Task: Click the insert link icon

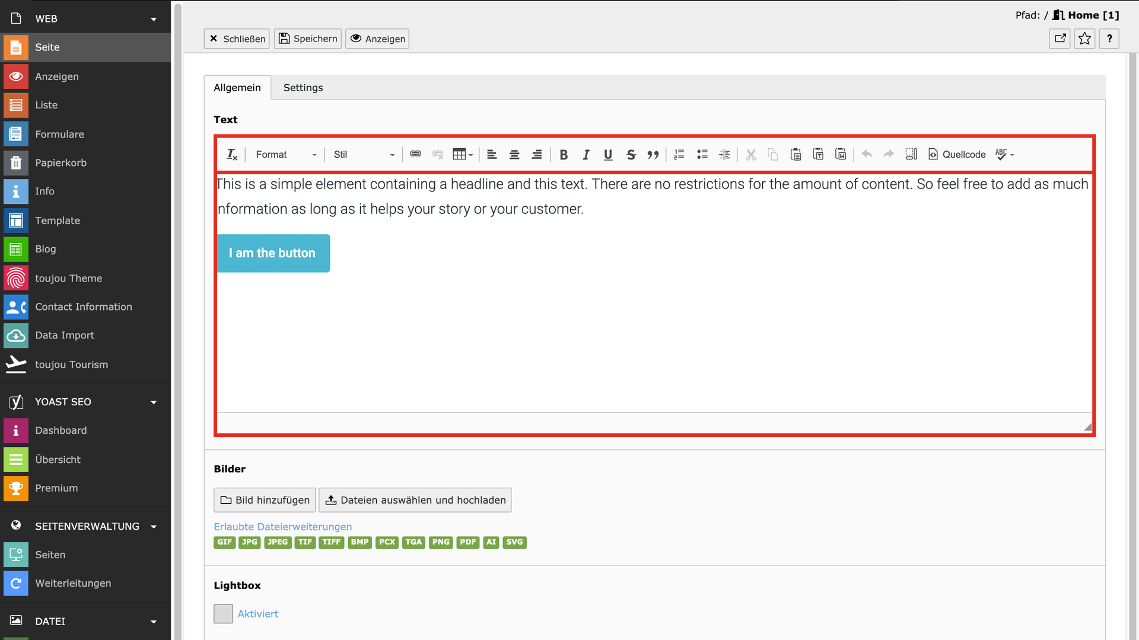Action: pos(415,154)
